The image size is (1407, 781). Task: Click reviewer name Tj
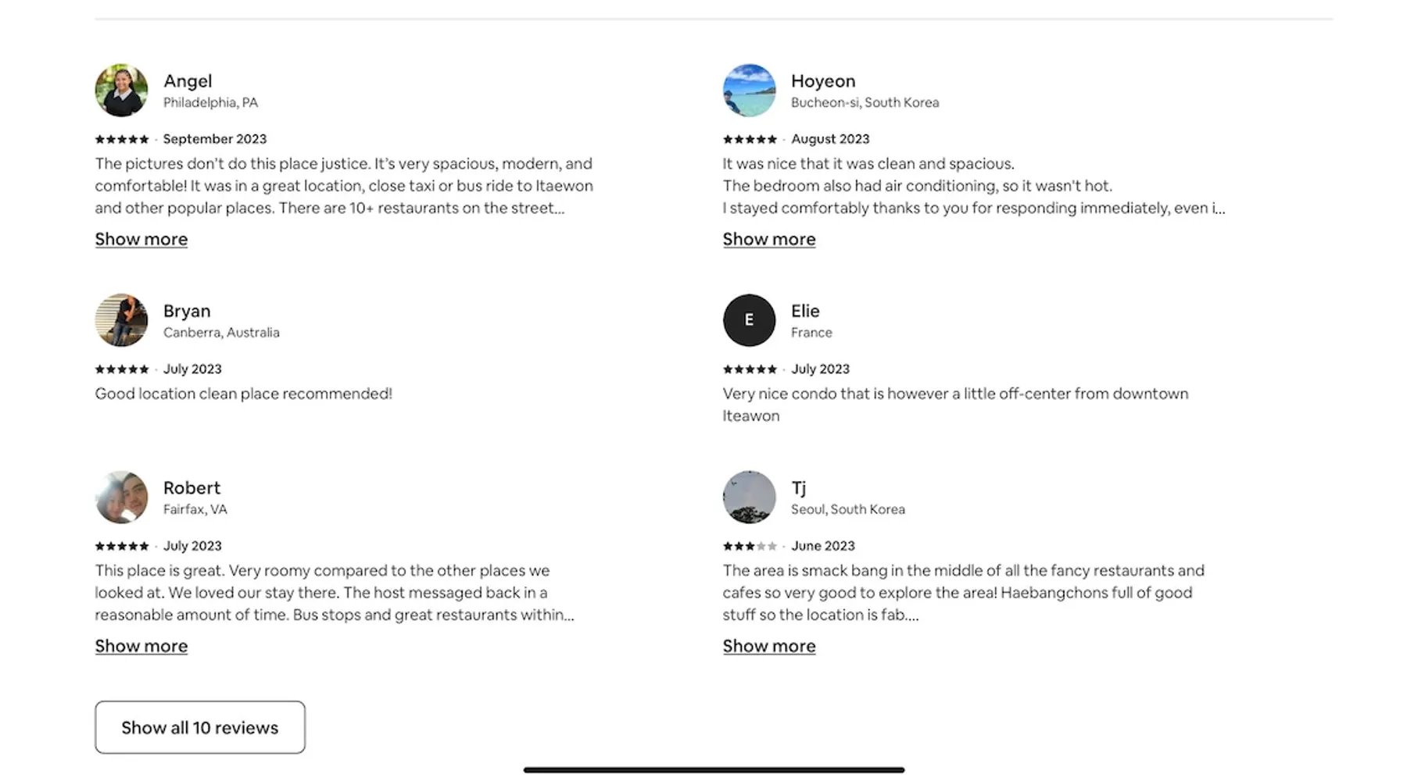[798, 488]
